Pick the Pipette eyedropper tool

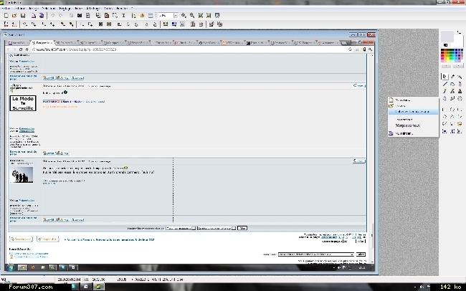point(452,76)
